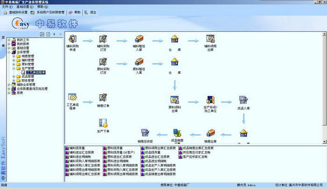
Task: Open the 辅料领用出库 flow icon
Action: point(210,39)
